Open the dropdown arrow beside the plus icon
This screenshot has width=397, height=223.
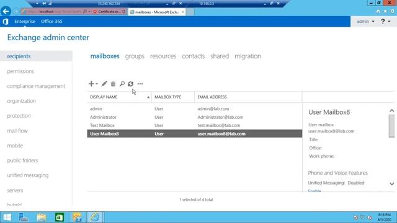coord(97,84)
